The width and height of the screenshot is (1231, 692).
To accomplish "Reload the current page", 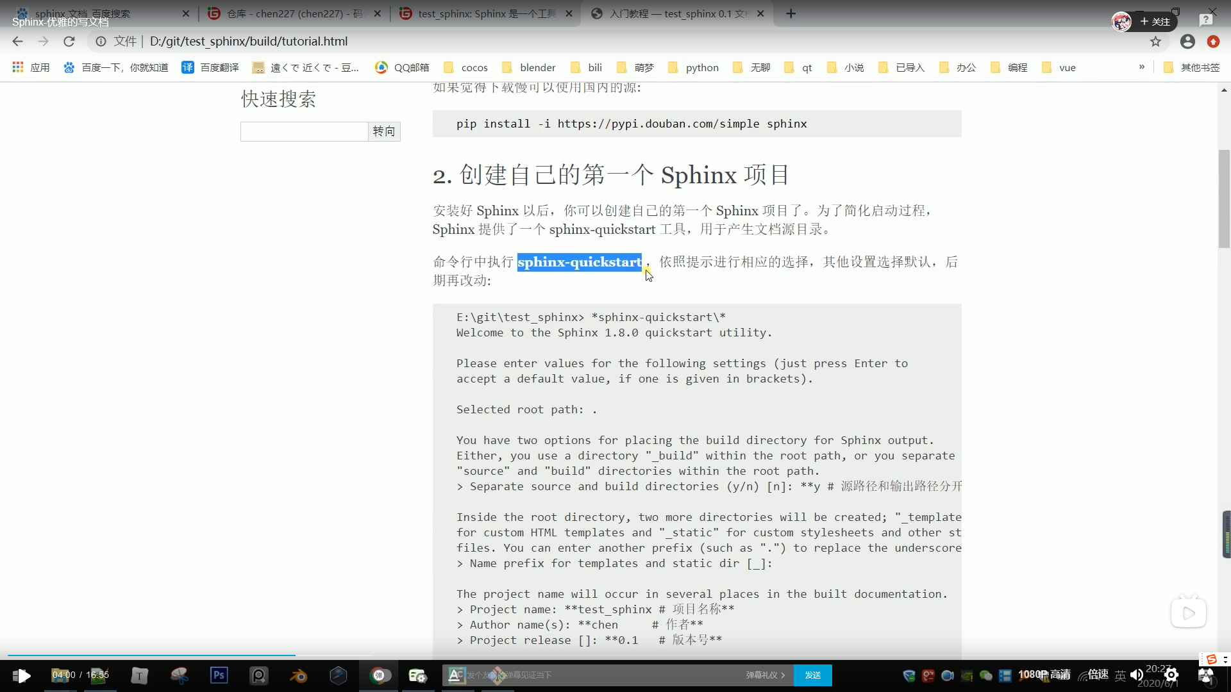I will [x=69, y=41].
